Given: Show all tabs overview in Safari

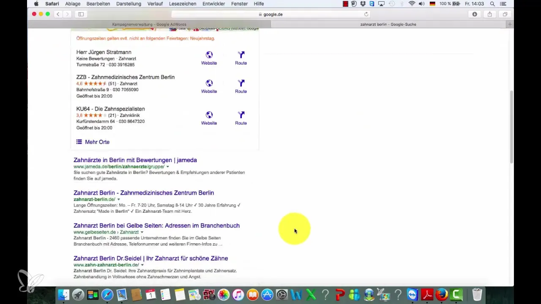Looking at the screenshot, I should [505, 14].
